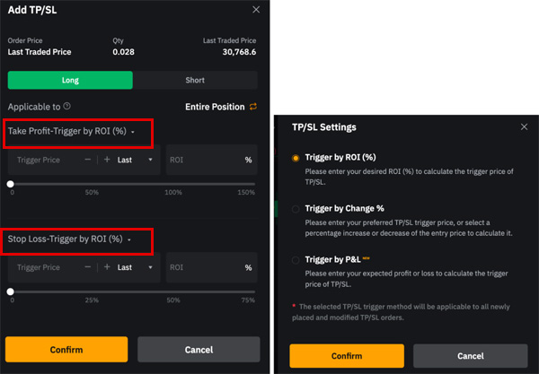Switch to the Long tab
The height and width of the screenshot is (374, 539).
pyautogui.click(x=70, y=81)
